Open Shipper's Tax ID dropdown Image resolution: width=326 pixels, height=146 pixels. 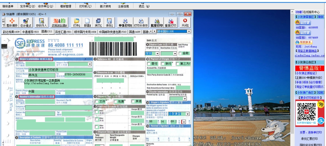coord(90,64)
